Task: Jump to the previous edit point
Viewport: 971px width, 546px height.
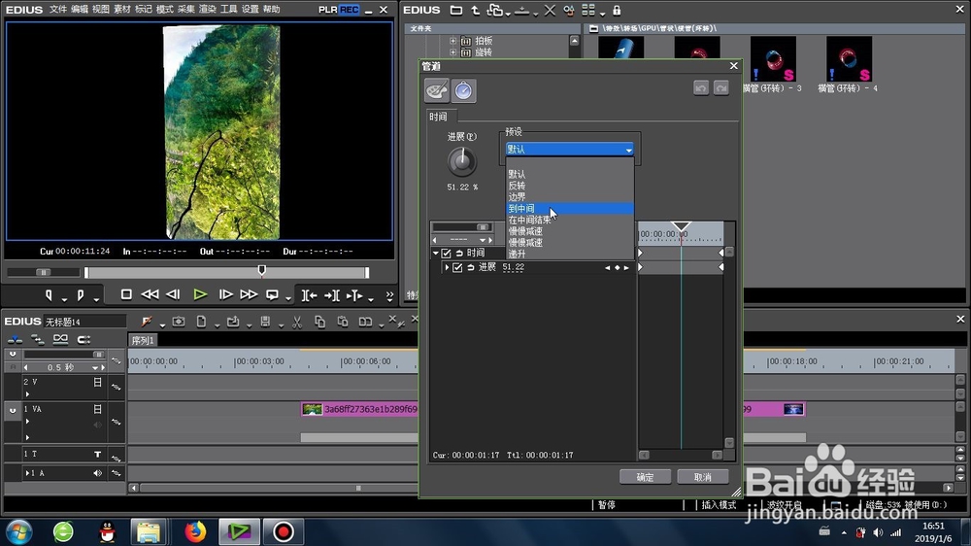Action: (x=309, y=295)
